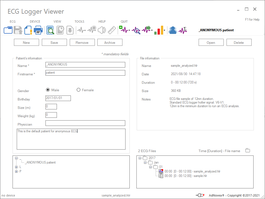
Task: Click the Firstname field containing patient
Action: coord(85,73)
